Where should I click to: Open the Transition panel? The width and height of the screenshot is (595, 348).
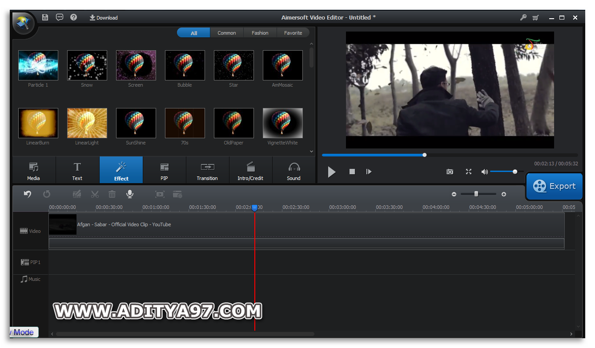click(x=208, y=170)
